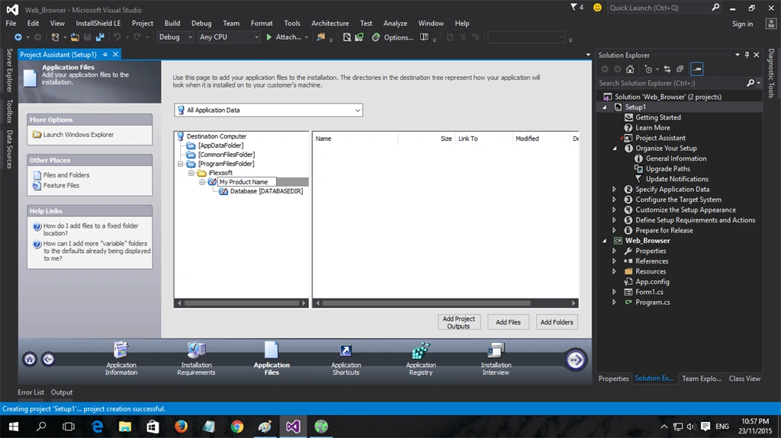This screenshot has height=438, width=781.
Task: Click the Undo toolbar icon
Action: [117, 37]
